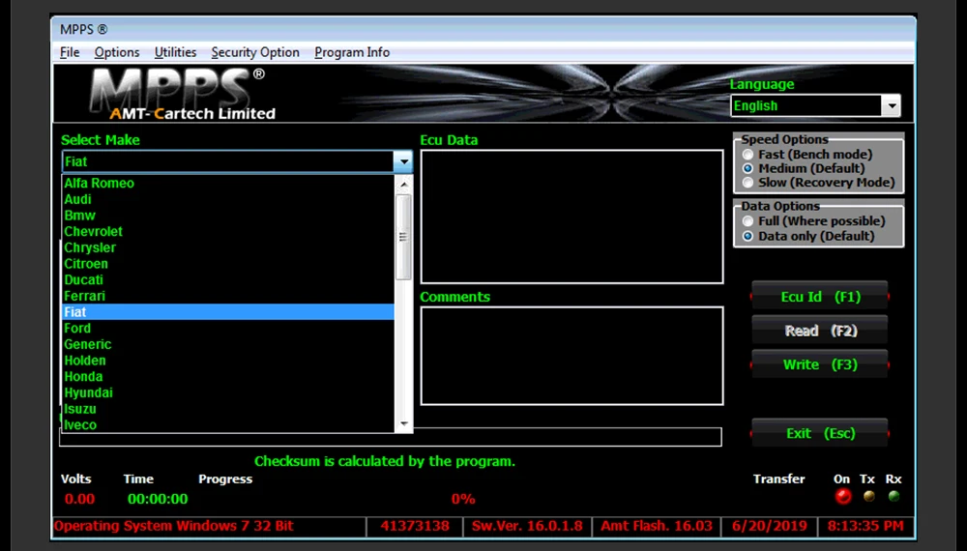Choose Chevrolet from make list

(x=228, y=231)
